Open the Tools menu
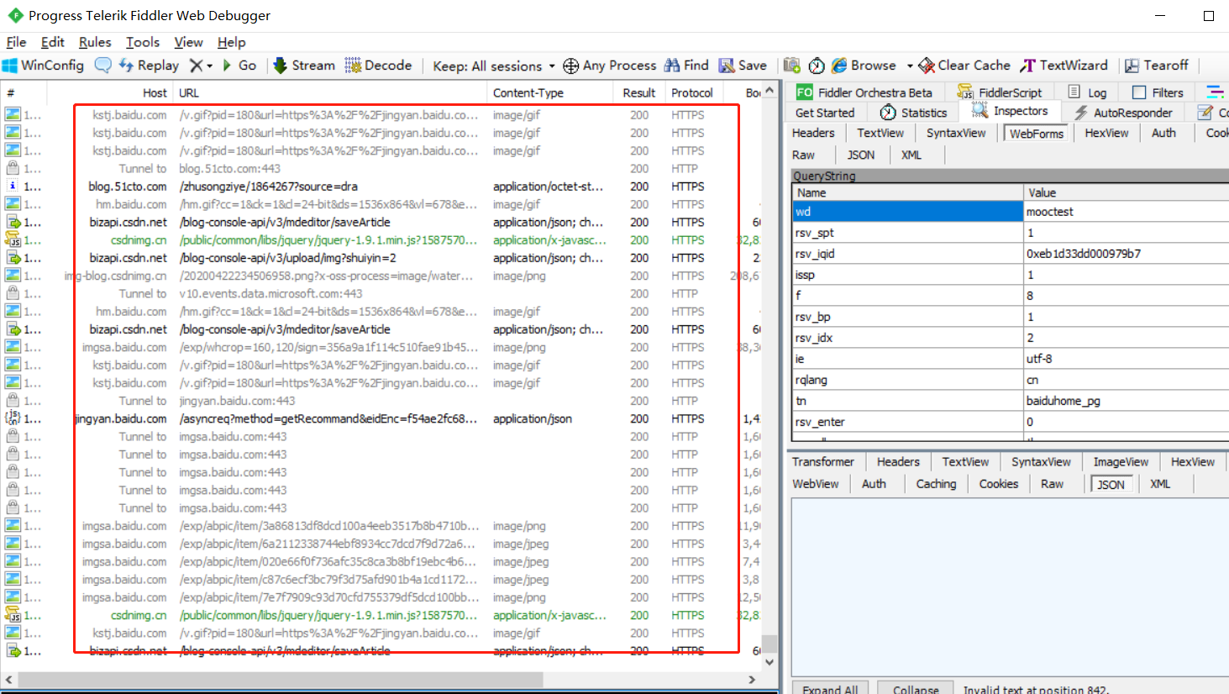1229x694 pixels. pos(143,42)
